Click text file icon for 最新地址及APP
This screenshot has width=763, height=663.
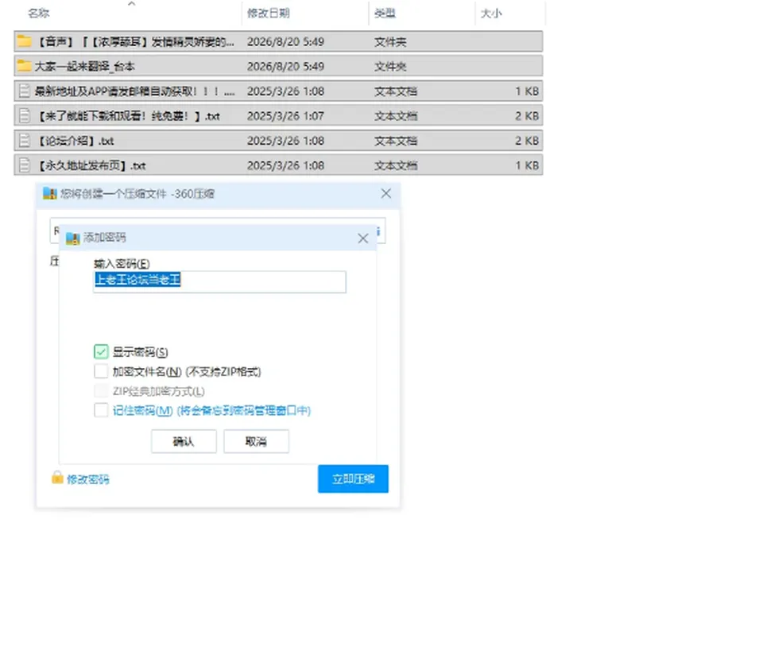coord(24,91)
